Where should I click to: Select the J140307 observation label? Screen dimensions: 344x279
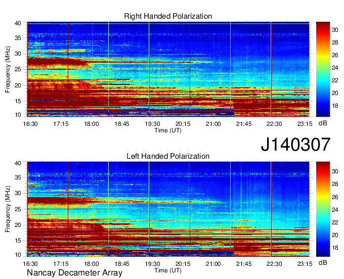point(295,145)
